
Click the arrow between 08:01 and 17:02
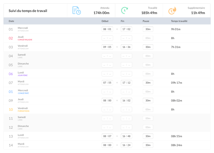(117, 29)
